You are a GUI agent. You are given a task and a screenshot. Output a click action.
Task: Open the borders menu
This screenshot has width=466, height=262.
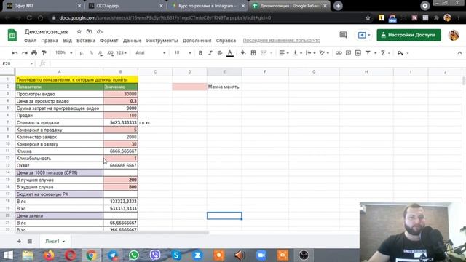tap(253, 53)
